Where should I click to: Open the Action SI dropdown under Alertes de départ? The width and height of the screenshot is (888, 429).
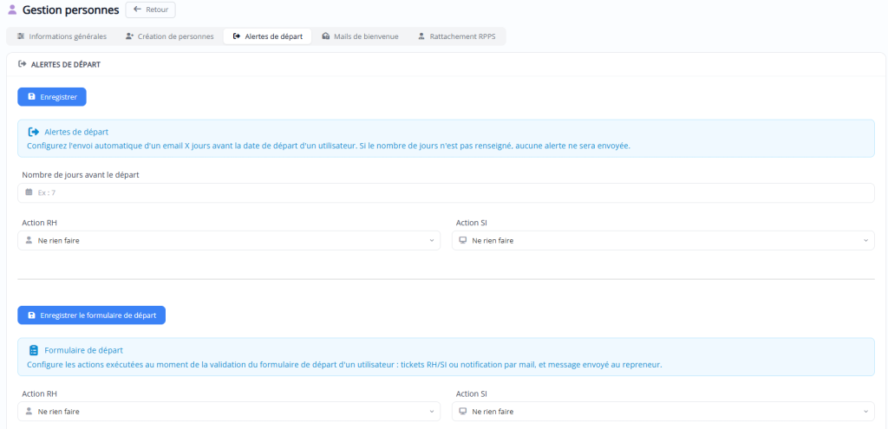pos(663,241)
